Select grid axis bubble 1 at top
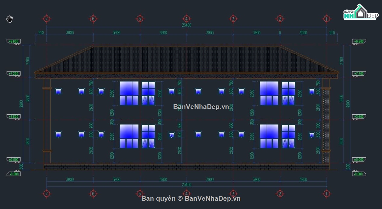Screen dimensions: 382x209 (x=326, y=19)
